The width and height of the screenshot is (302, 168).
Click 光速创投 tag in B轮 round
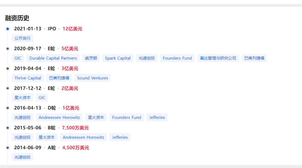coord(23,137)
